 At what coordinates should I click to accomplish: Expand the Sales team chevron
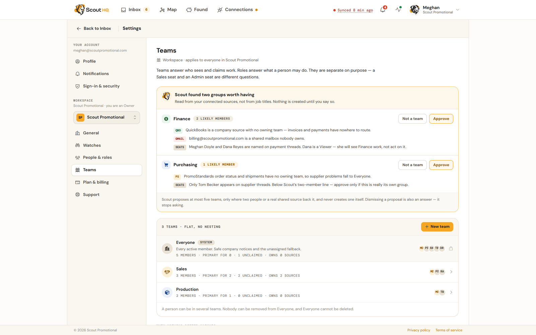pyautogui.click(x=451, y=272)
